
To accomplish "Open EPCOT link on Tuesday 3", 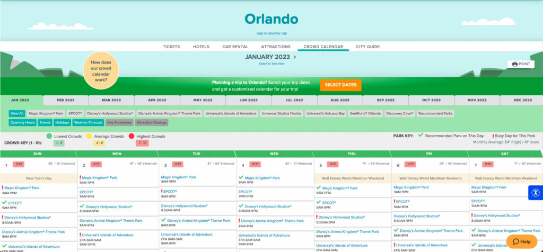I will (x=170, y=192).
